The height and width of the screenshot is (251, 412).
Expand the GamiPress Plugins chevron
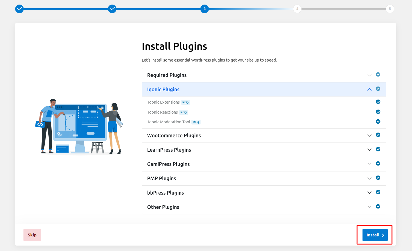click(369, 164)
